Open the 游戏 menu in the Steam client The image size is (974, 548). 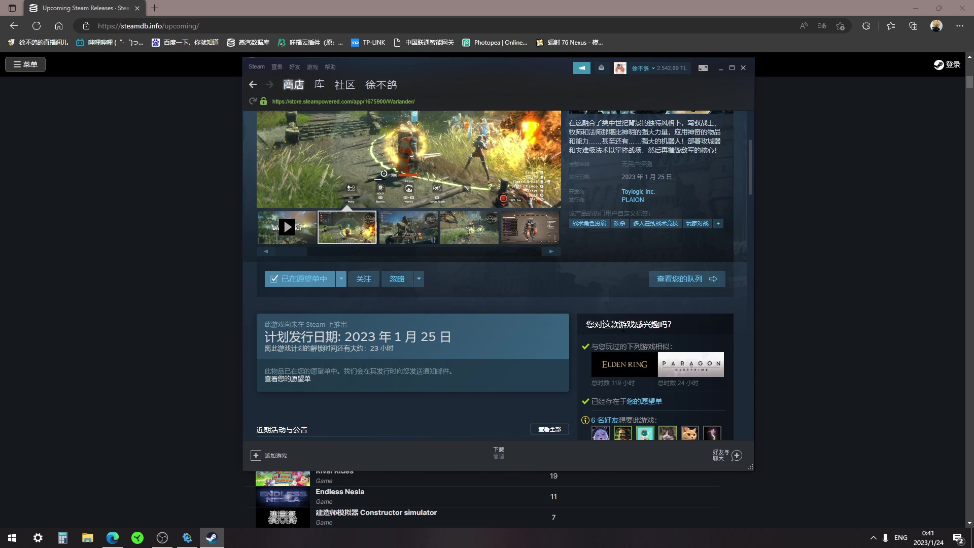pos(312,67)
